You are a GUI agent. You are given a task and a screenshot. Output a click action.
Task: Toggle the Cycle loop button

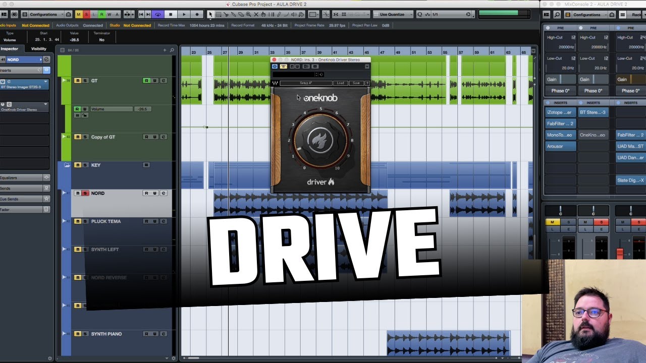[157, 14]
